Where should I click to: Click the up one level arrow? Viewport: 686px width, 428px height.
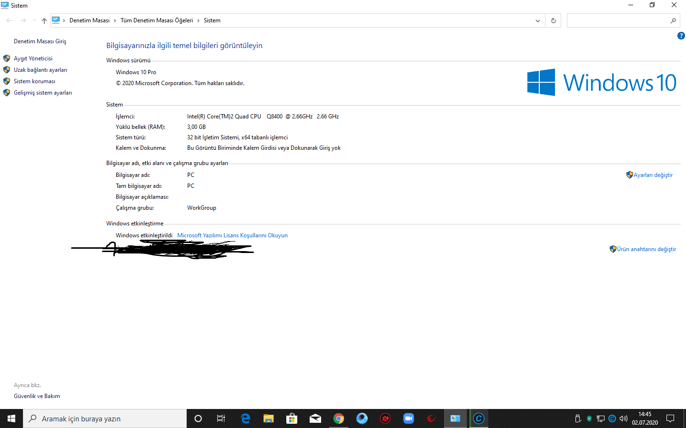click(x=44, y=20)
